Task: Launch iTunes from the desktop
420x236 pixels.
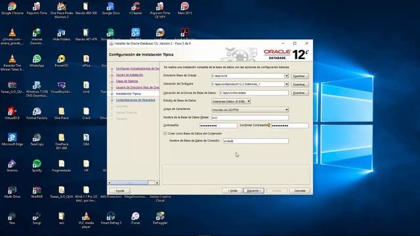Action: [x=136, y=218]
